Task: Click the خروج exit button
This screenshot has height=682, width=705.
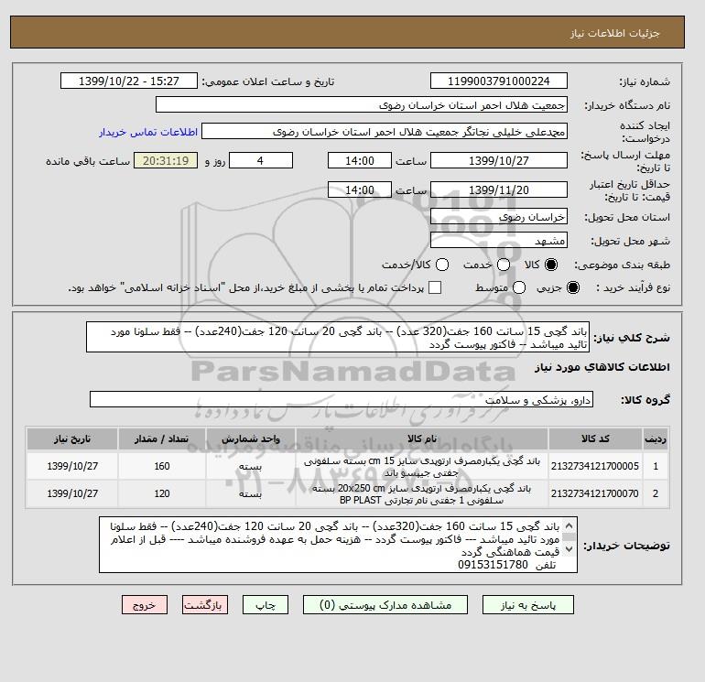Action: (145, 605)
